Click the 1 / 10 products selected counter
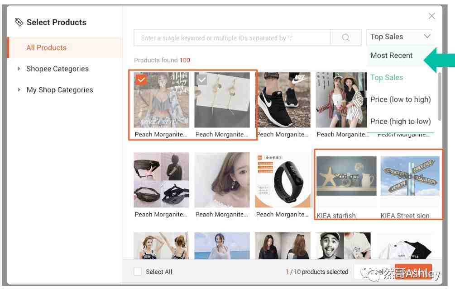 point(317,272)
